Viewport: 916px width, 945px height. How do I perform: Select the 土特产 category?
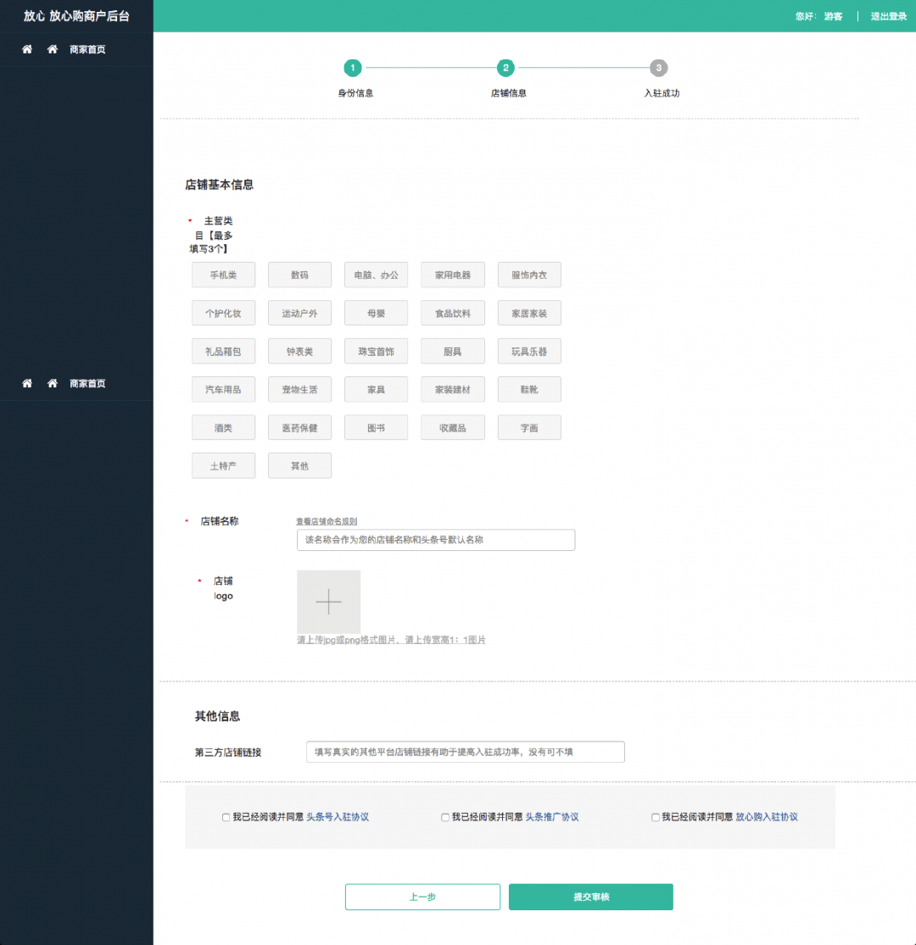[223, 466]
